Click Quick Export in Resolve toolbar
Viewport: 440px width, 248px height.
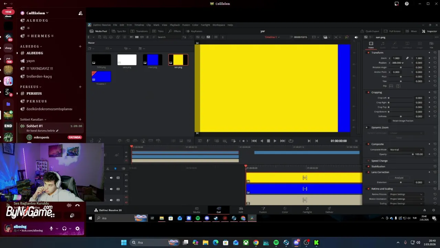click(370, 31)
